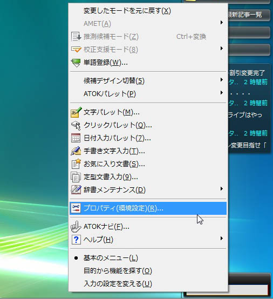Screen dimensions: 273x299
Task: Open 定型文書入力(9)... entry
Action: [x=148, y=177]
